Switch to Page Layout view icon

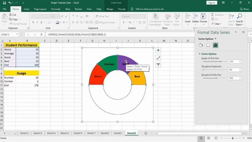208,138
